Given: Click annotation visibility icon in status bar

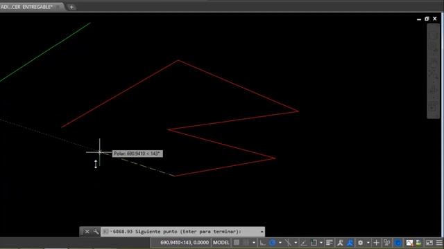Looking at the screenshot, I should 340,243.
